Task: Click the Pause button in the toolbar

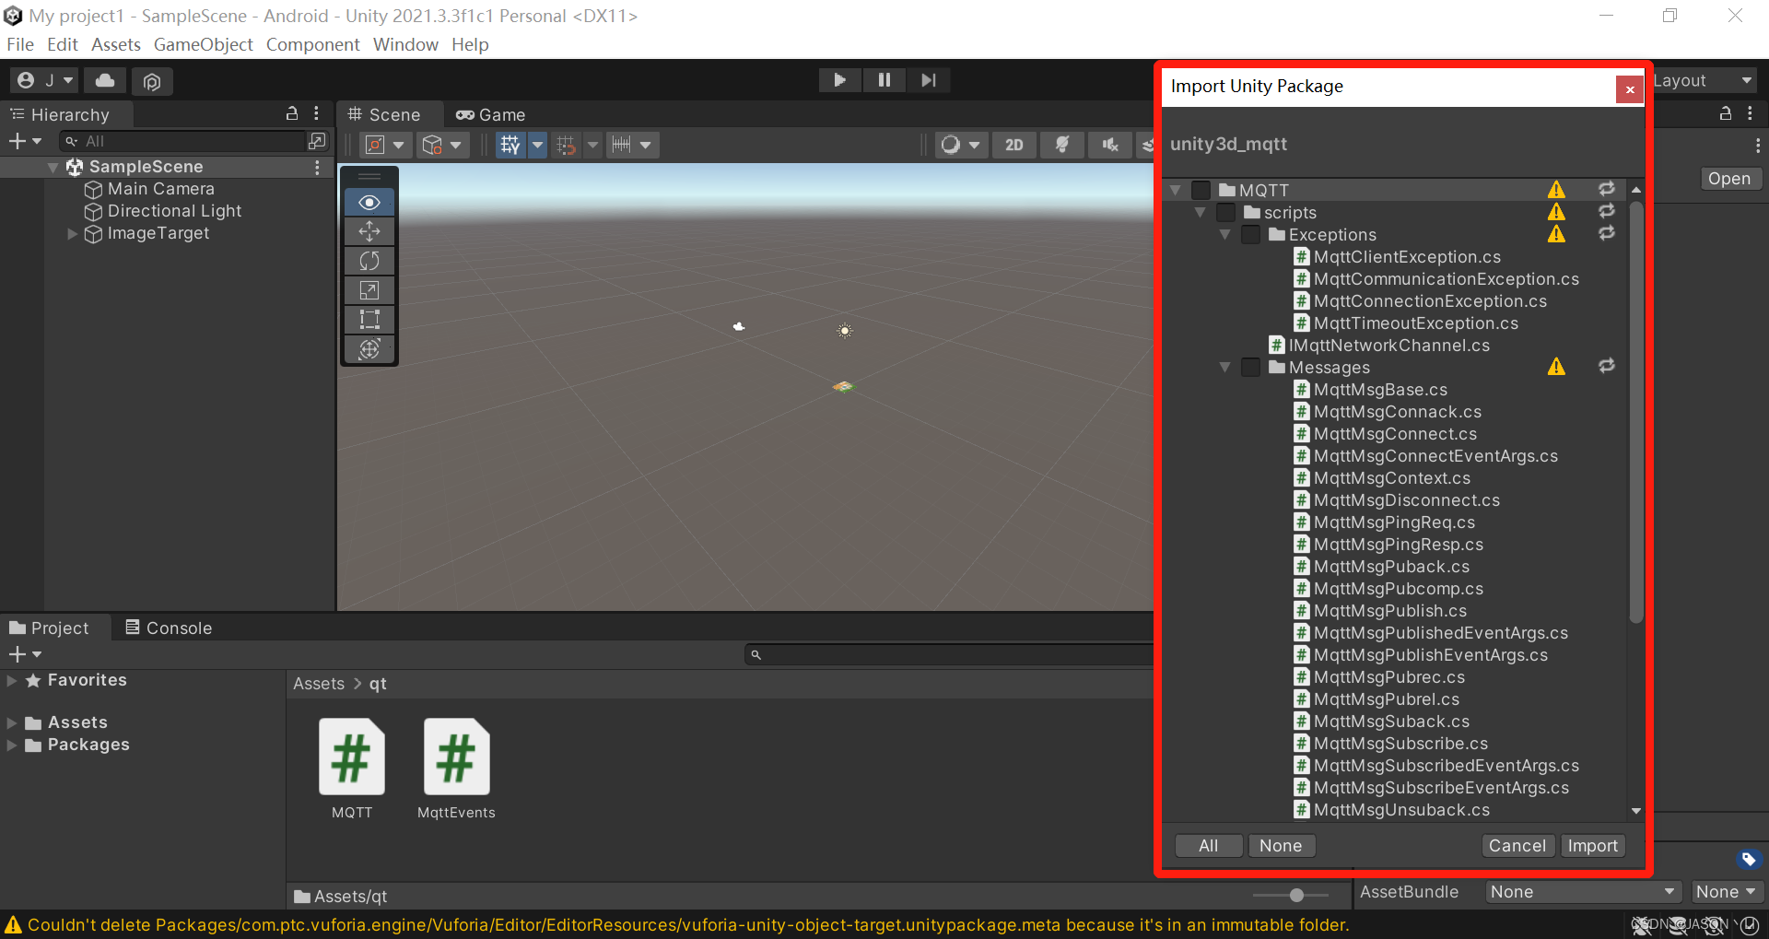Action: (884, 80)
